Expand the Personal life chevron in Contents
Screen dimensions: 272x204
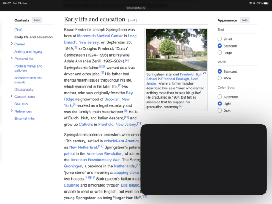(11, 59)
